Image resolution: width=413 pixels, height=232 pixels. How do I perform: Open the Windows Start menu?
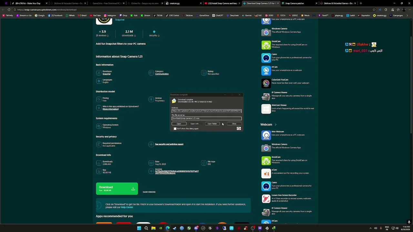tap(139, 228)
